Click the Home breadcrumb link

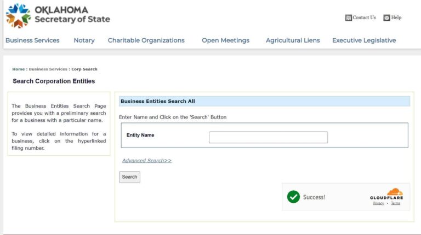pos(18,69)
